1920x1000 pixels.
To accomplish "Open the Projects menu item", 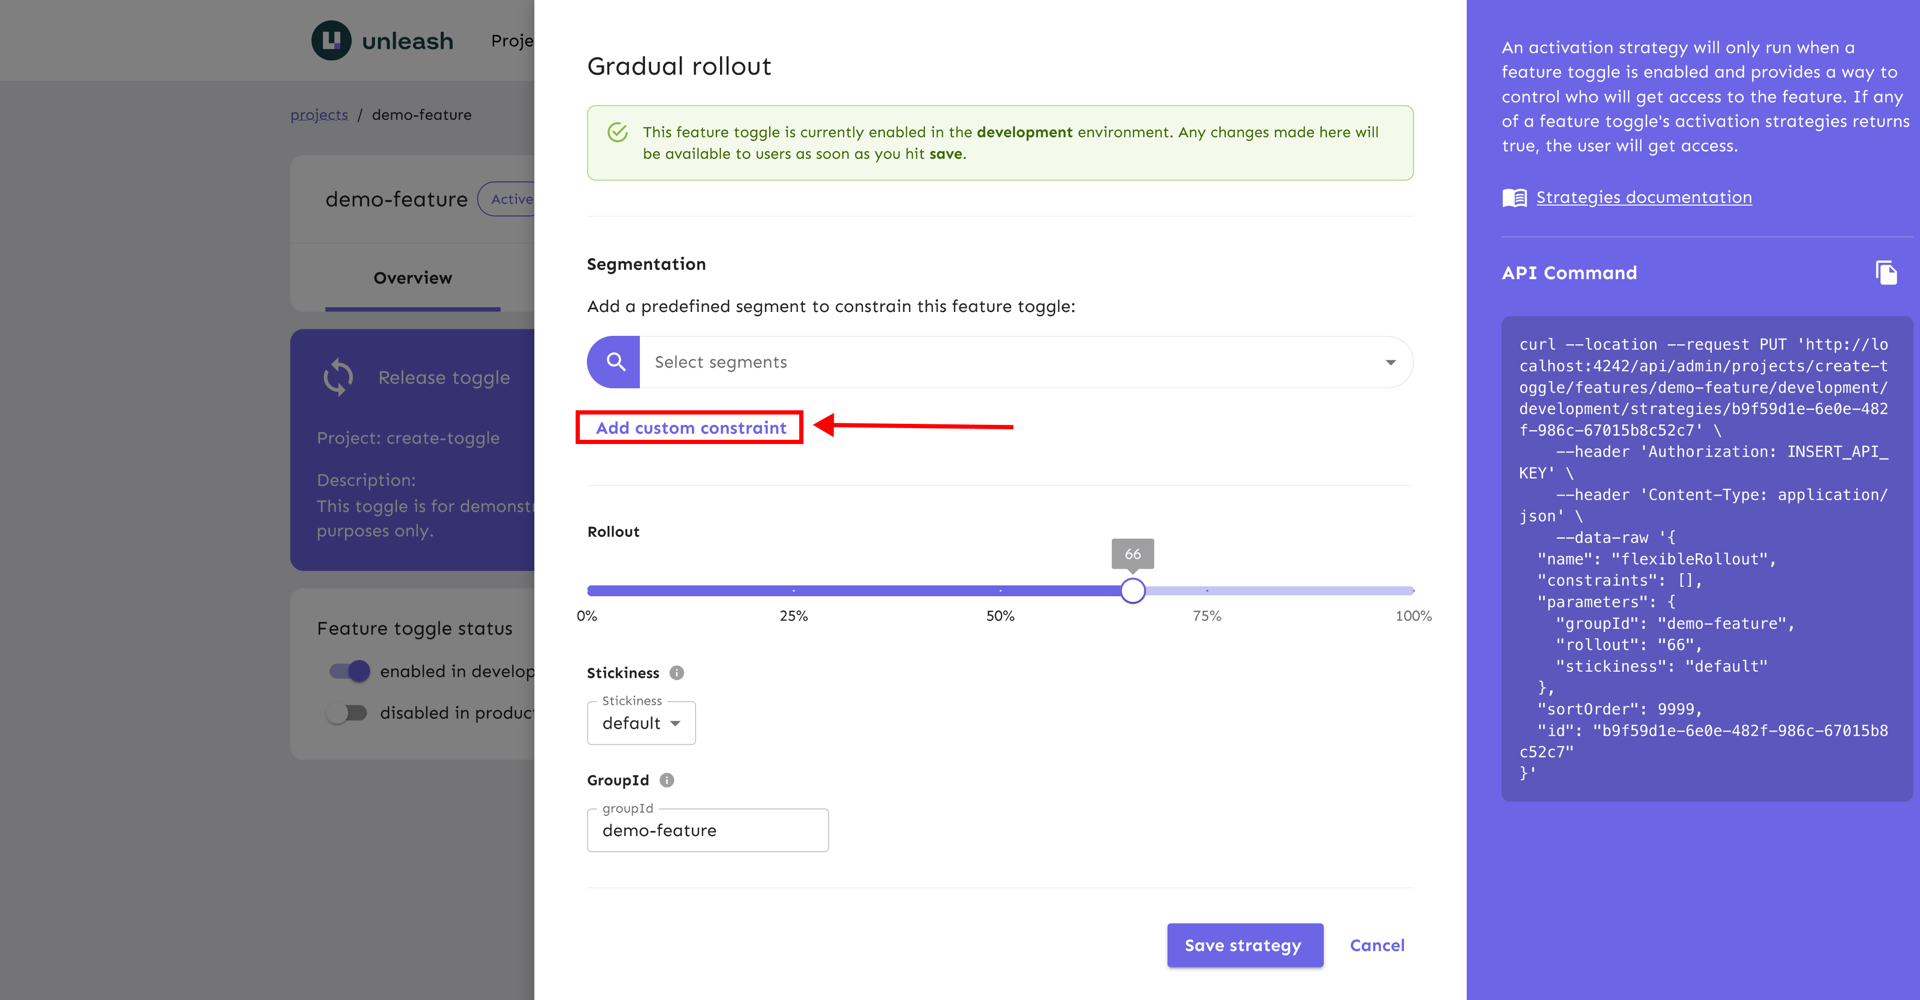I will [512, 40].
